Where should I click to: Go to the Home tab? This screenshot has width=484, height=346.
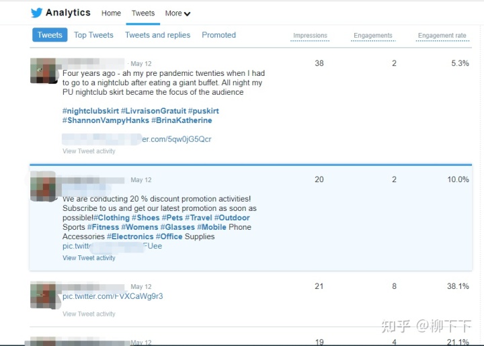click(111, 13)
